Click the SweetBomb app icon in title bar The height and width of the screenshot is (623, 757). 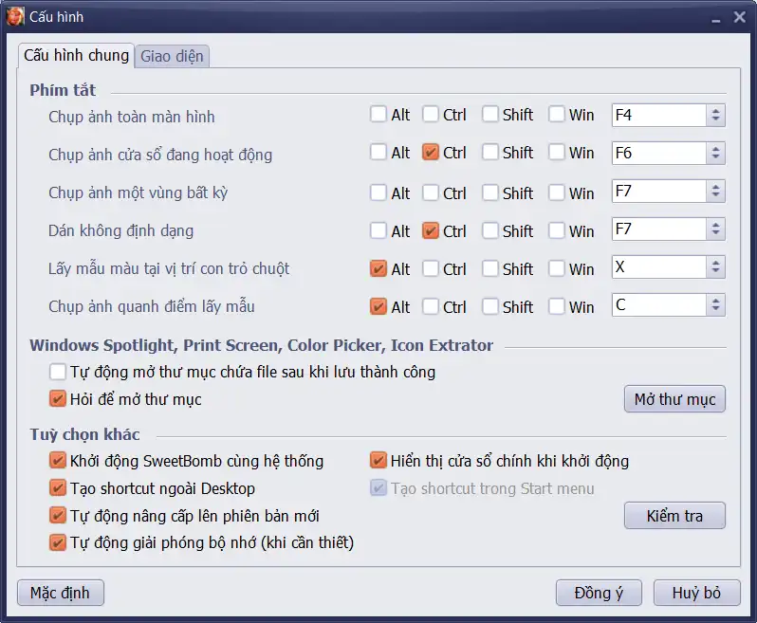click(x=15, y=16)
